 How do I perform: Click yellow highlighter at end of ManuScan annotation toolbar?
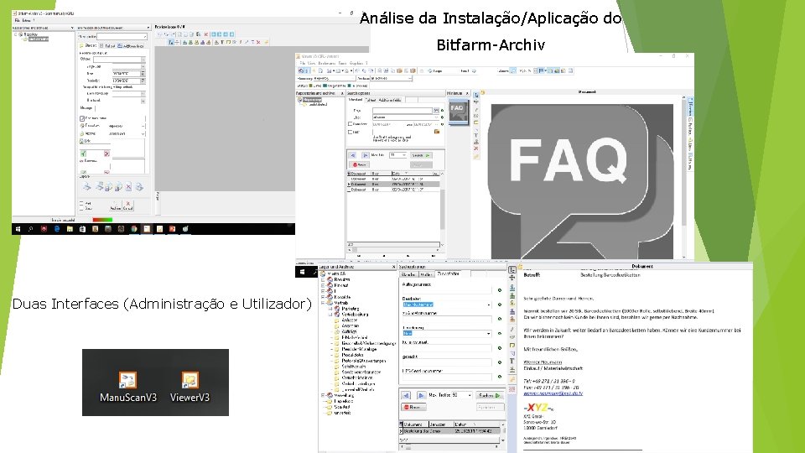pyautogui.click(x=267, y=42)
